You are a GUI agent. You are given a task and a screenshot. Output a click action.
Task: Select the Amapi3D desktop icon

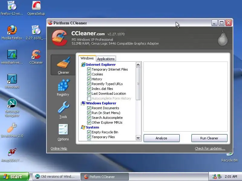(x=12, y=155)
